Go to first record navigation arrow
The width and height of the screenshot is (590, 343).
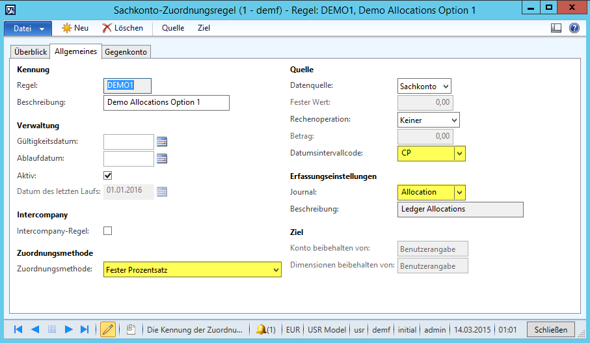pyautogui.click(x=18, y=329)
